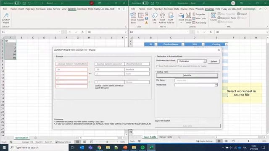
Task: Open PowerPoint from taskbar
Action: [125, 147]
